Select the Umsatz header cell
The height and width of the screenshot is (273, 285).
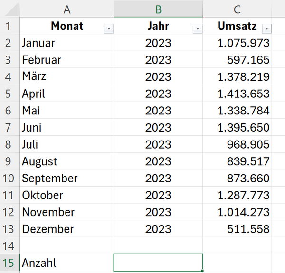pyautogui.click(x=237, y=26)
